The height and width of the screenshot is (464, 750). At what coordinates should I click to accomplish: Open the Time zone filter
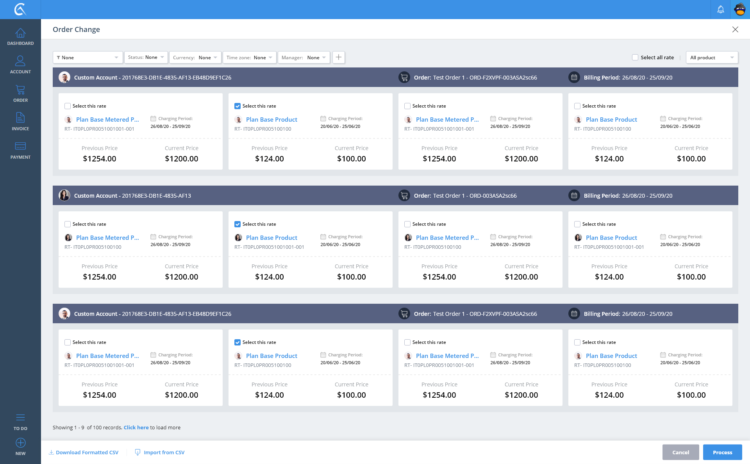coord(249,57)
